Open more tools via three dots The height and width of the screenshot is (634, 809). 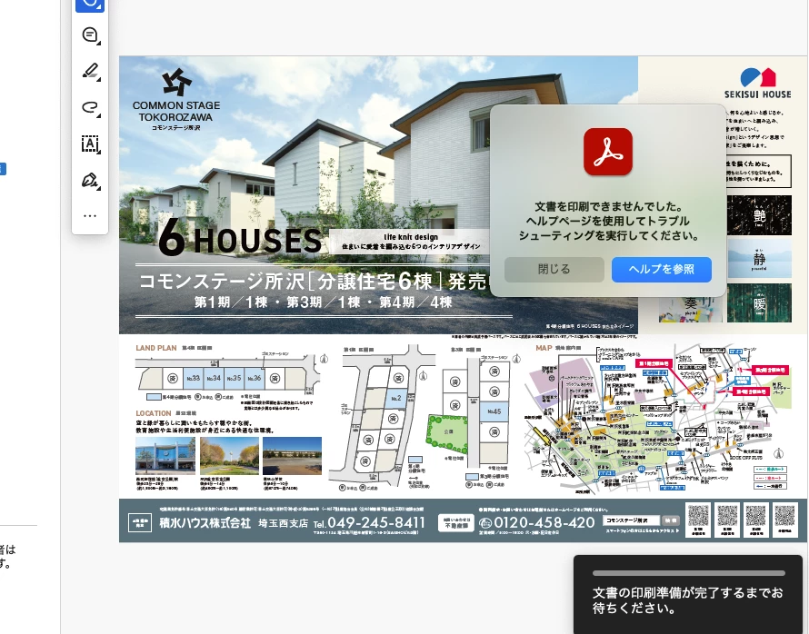click(x=90, y=215)
